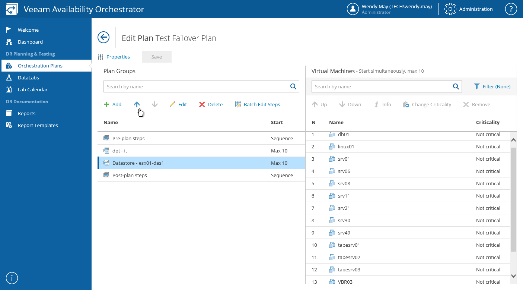Image resolution: width=523 pixels, height=290 pixels.
Task: Select the Pre-plan steps group
Action: (128, 139)
